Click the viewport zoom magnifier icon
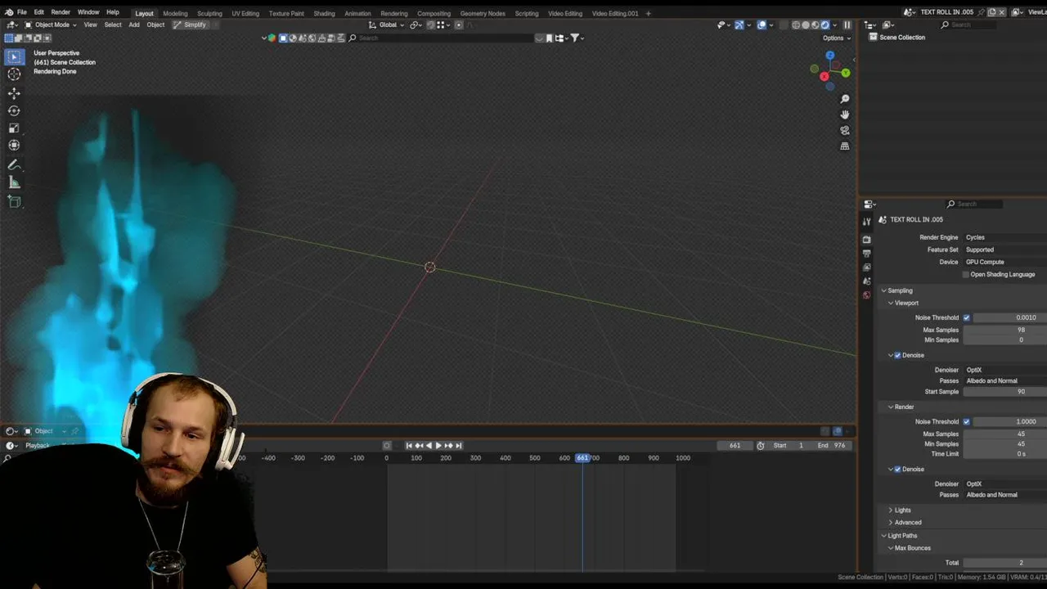 pyautogui.click(x=845, y=99)
